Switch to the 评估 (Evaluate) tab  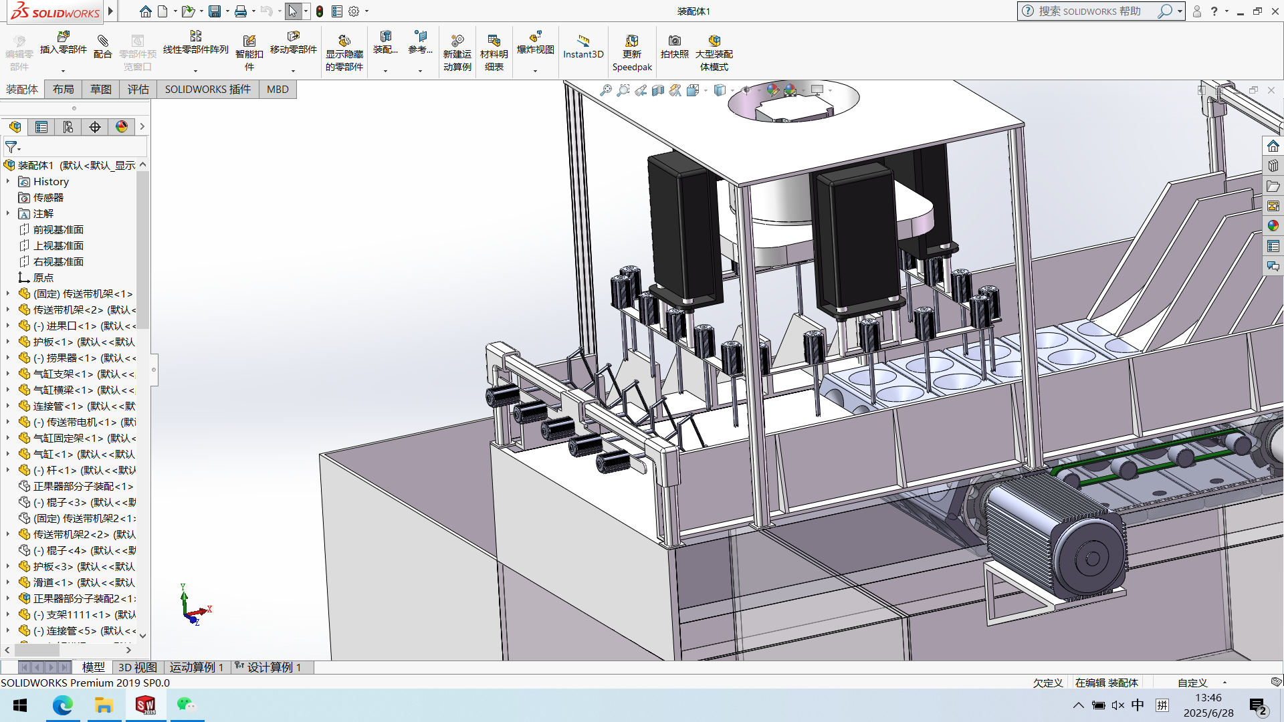pyautogui.click(x=138, y=89)
